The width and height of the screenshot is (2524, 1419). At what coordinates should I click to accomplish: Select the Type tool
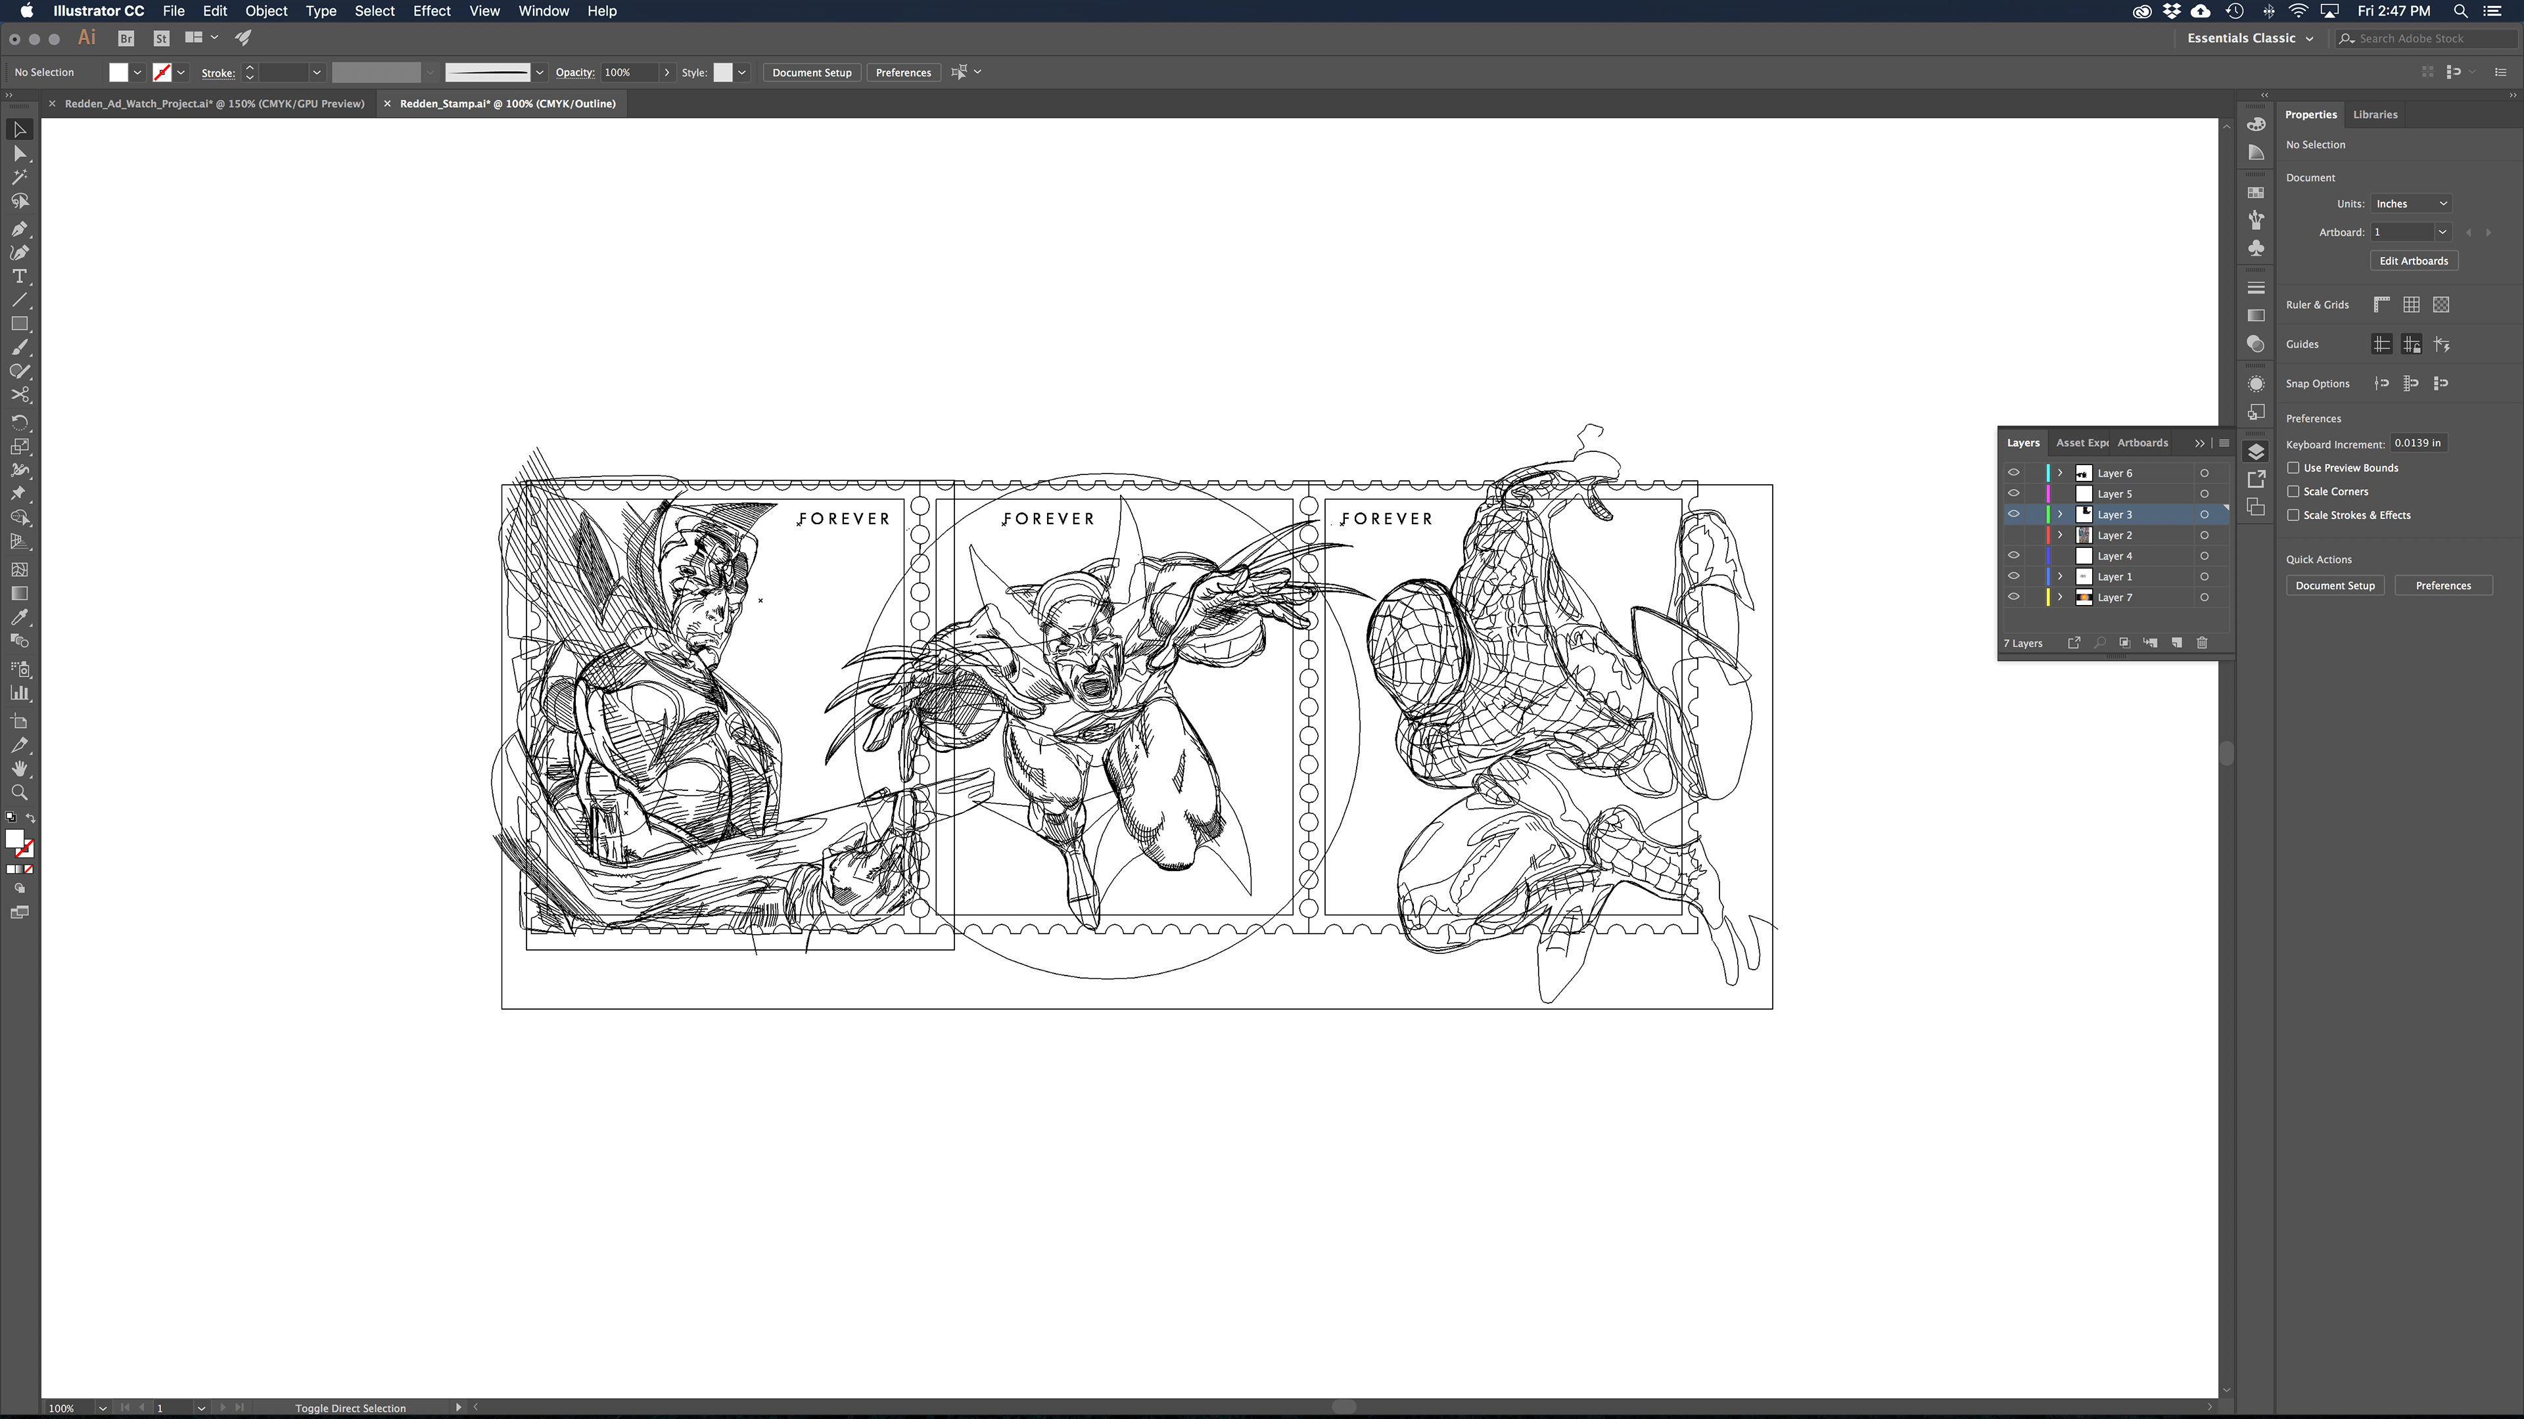pyautogui.click(x=18, y=276)
